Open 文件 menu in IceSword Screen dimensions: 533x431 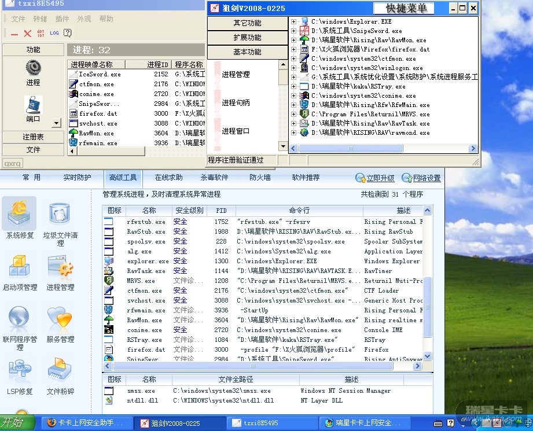pyautogui.click(x=18, y=19)
